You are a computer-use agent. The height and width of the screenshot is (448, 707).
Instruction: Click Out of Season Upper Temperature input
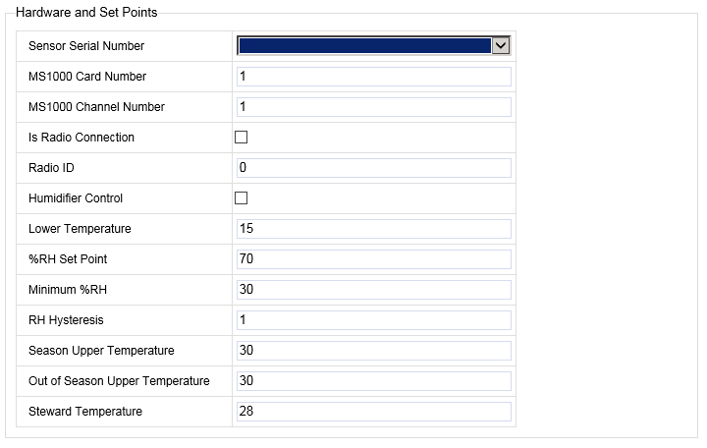373,381
